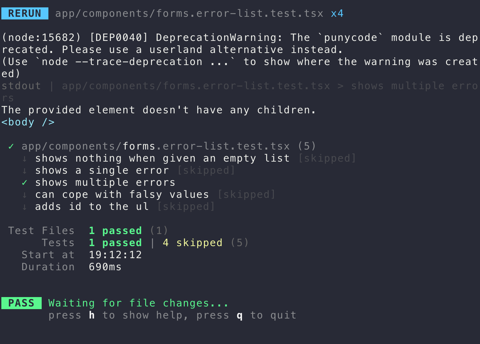Click the green checkmark beside the test file path
Screen dimensions: 480x344
click(11, 147)
